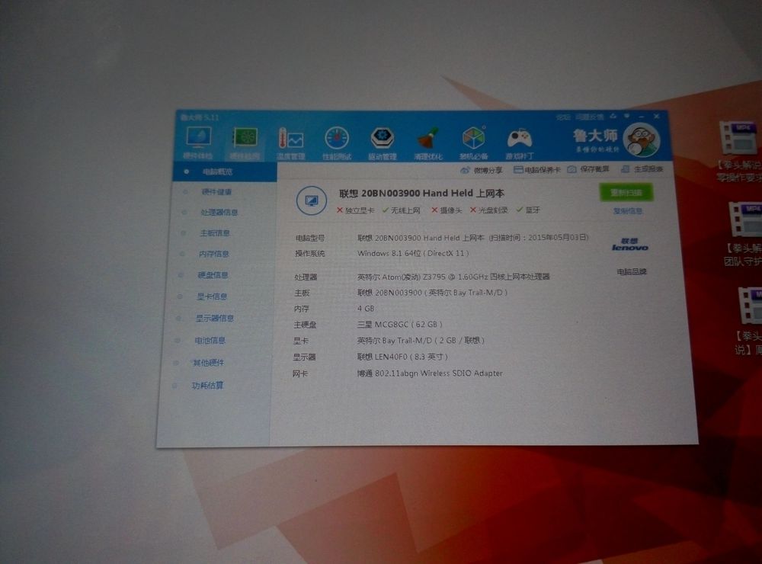Click the 4 GB memory value
The height and width of the screenshot is (564, 762).
[x=366, y=309]
